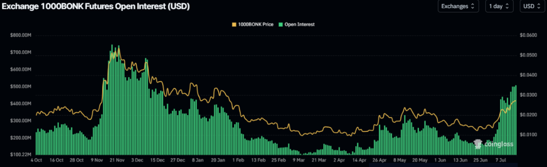
Task: Click the 26 Apr date label
Action: coord(380,161)
